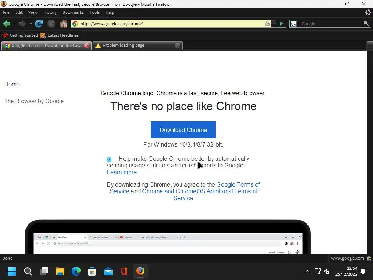
Task: Click 'For Windows 10/8.1/8/7 32-bit.' text
Action: (x=183, y=144)
